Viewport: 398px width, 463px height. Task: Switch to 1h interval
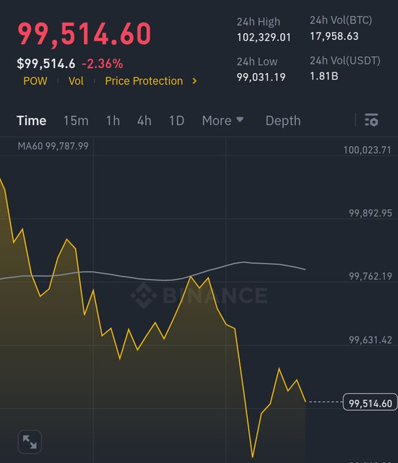[113, 121]
